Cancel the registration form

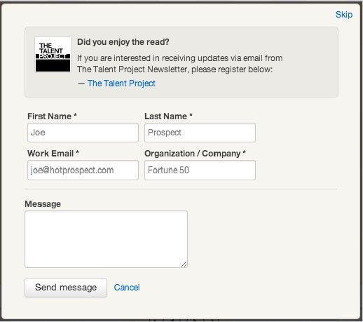click(x=127, y=288)
